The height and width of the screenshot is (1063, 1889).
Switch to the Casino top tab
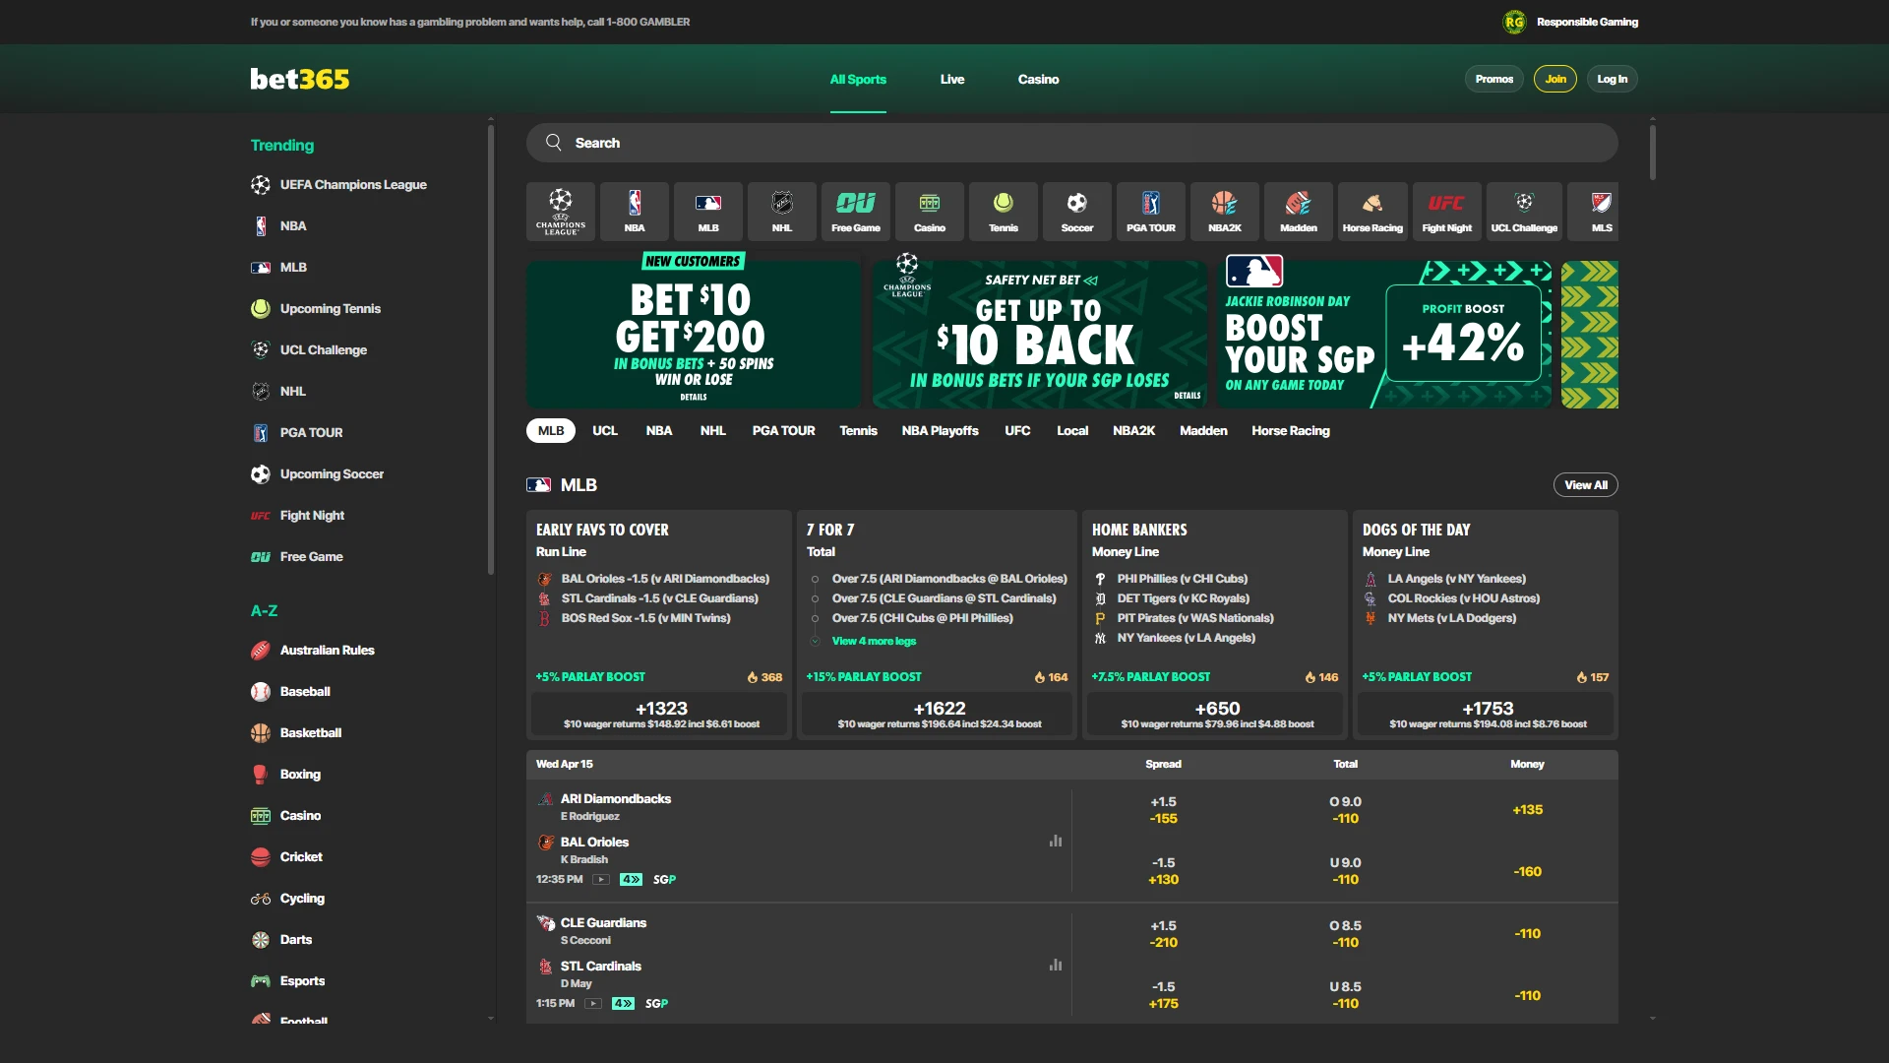point(1038,79)
